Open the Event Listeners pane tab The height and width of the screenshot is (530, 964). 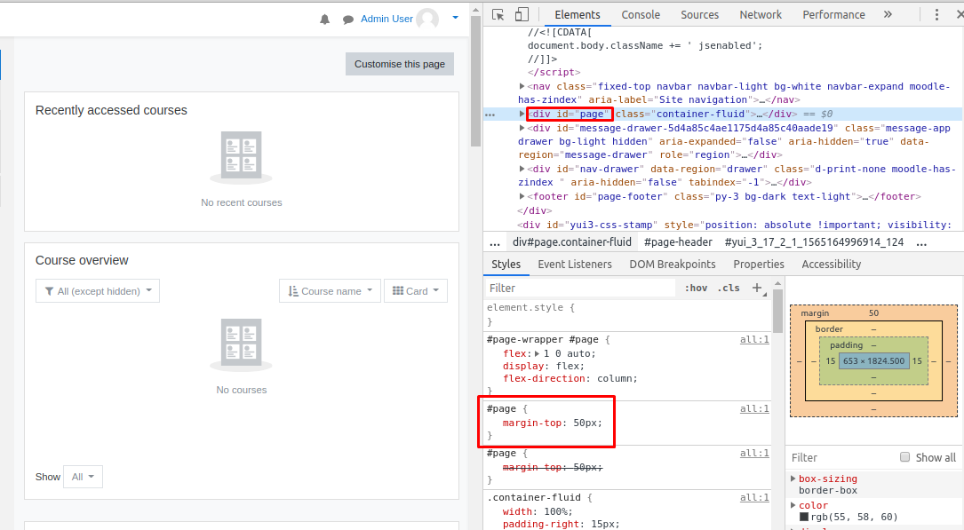point(575,264)
